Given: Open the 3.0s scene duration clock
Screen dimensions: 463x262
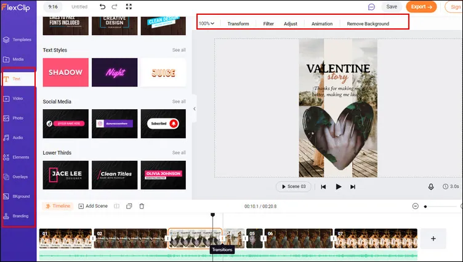Looking at the screenshot, I should [451, 187].
